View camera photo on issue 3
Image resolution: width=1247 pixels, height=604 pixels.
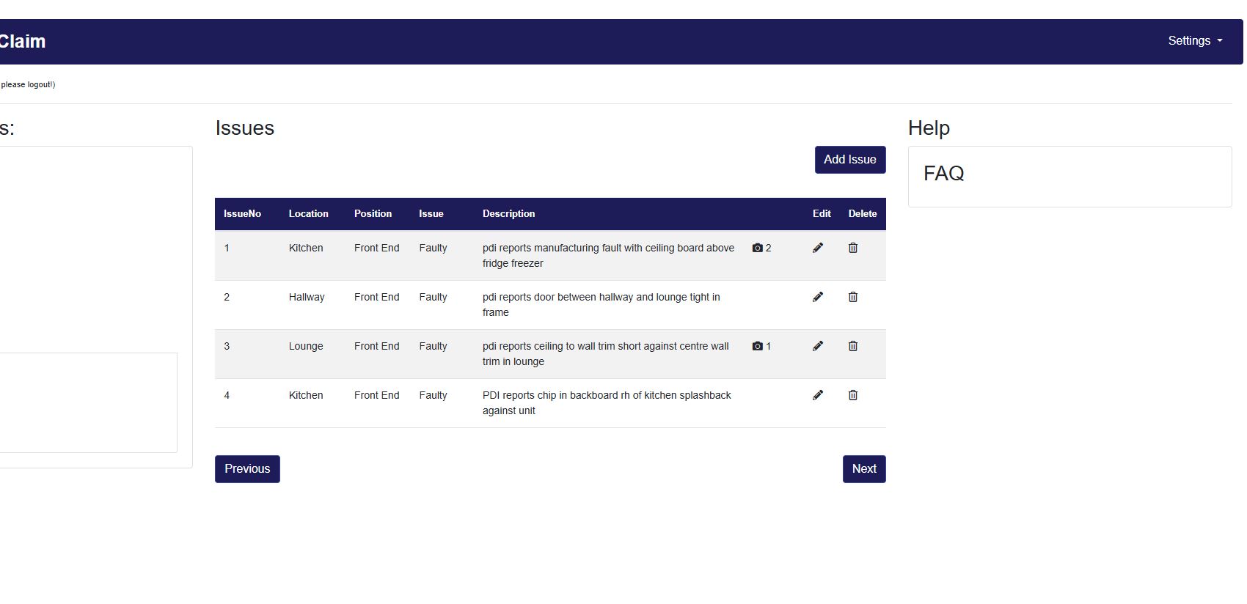(x=761, y=346)
